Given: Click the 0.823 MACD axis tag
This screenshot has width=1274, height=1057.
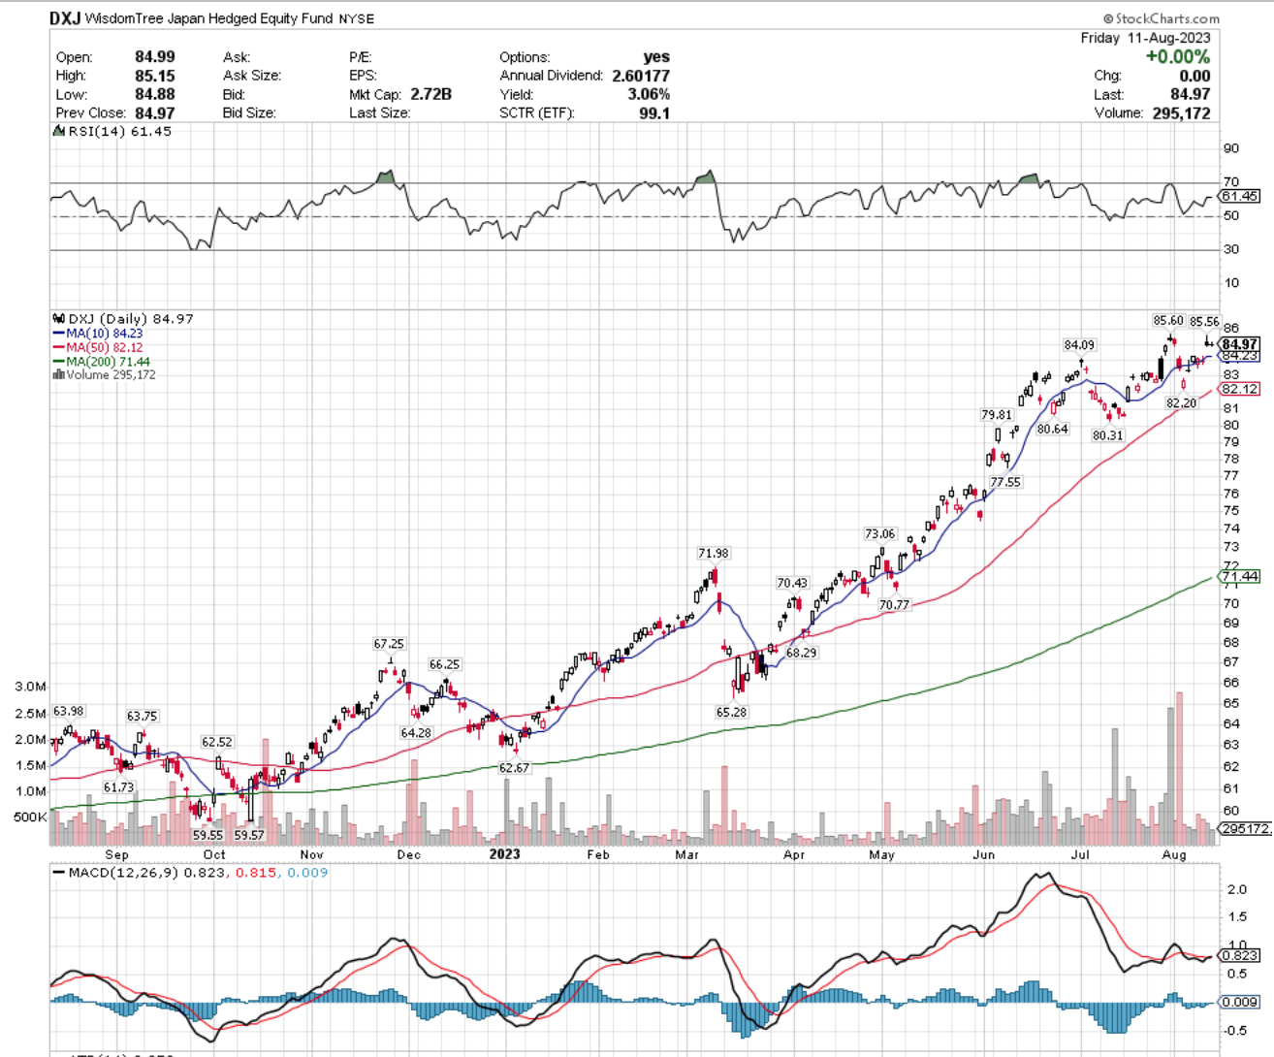Looking at the screenshot, I should pyautogui.click(x=1240, y=955).
